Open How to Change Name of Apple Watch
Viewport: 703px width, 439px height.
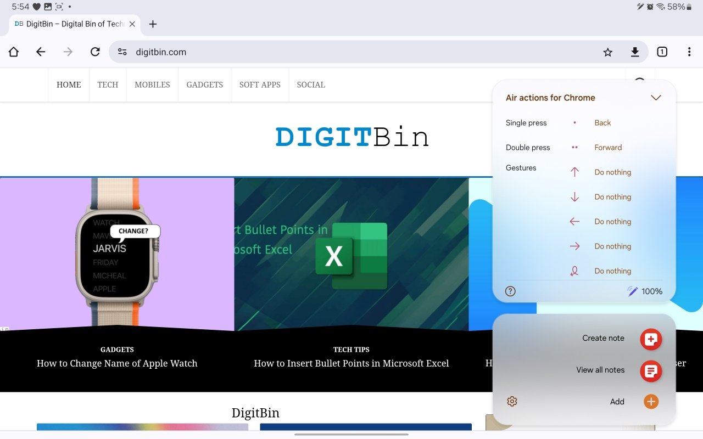[117, 363]
